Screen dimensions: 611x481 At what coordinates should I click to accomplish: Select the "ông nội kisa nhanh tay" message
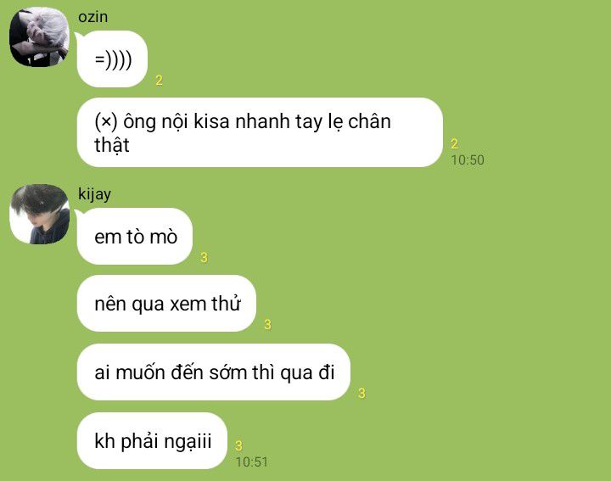pyautogui.click(x=260, y=132)
